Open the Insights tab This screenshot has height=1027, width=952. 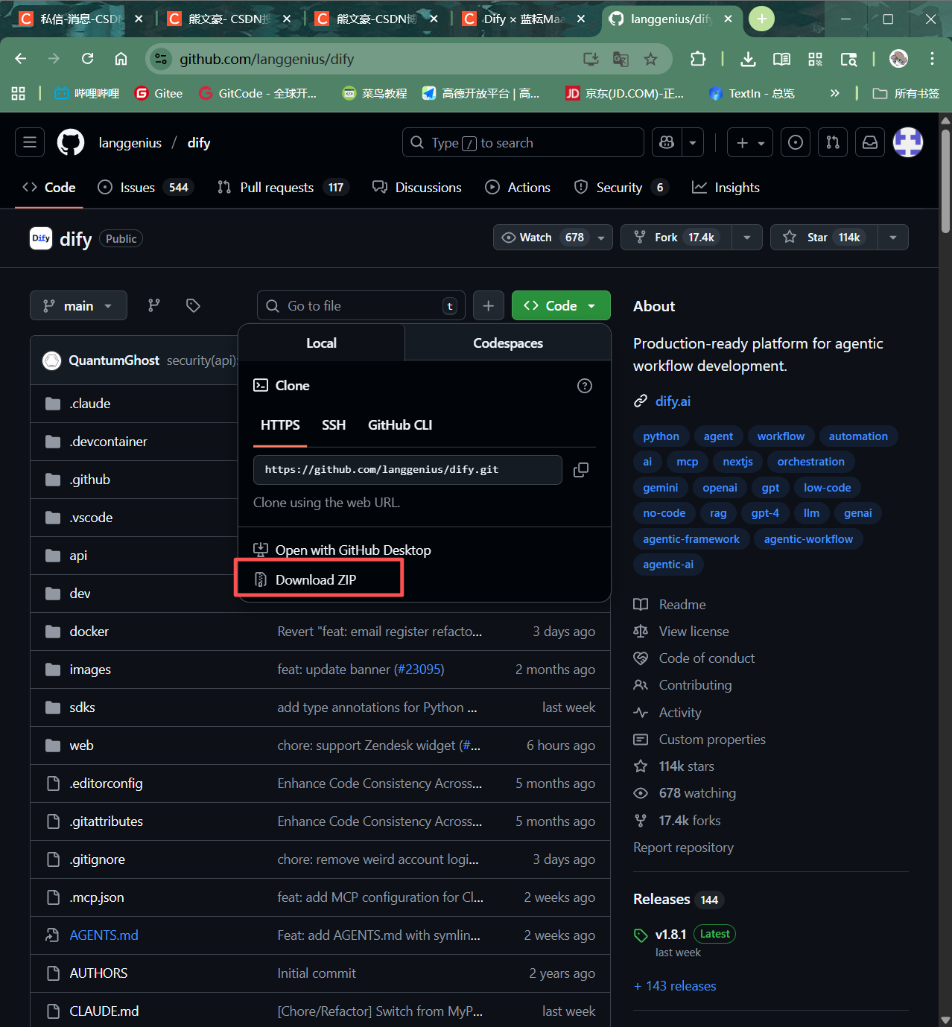726,188
